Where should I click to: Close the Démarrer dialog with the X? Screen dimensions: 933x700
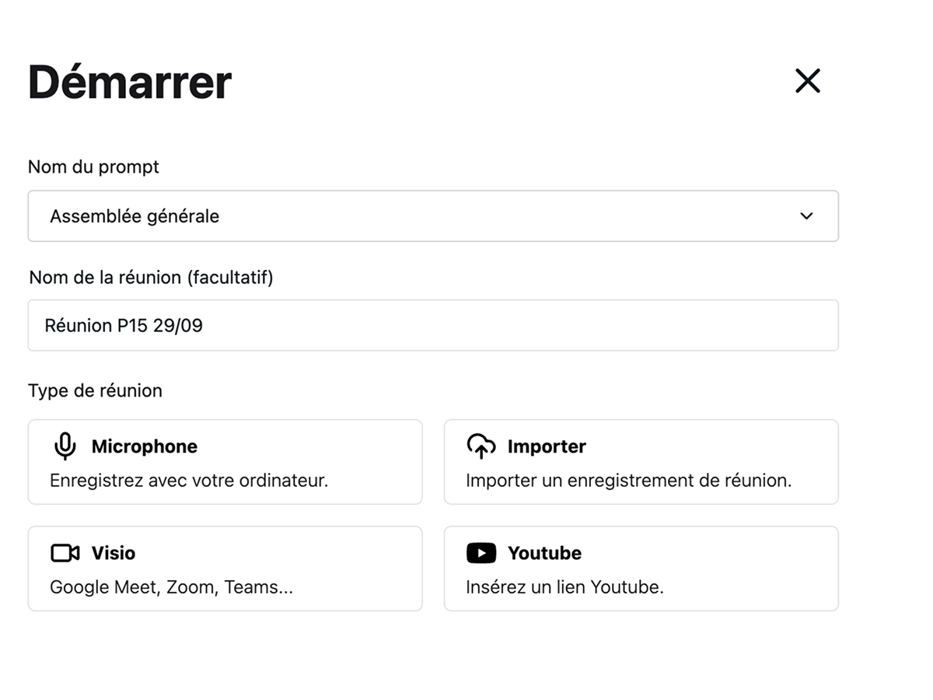click(808, 81)
